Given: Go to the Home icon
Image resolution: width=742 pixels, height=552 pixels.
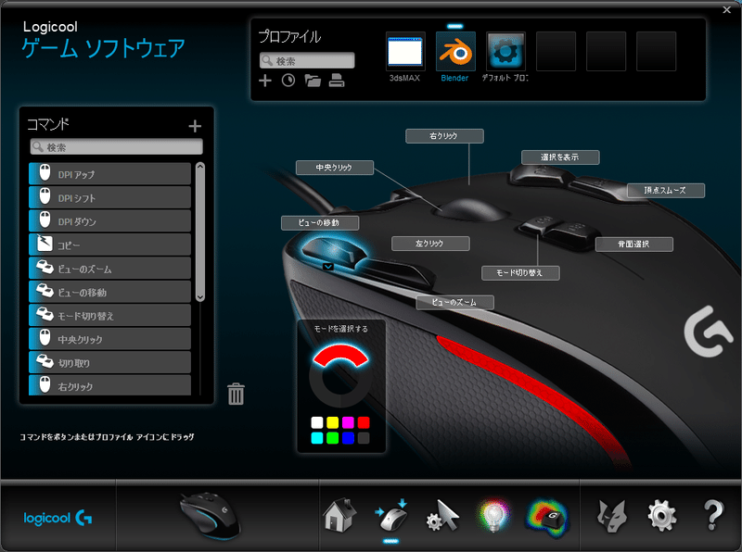Looking at the screenshot, I should pyautogui.click(x=339, y=515).
